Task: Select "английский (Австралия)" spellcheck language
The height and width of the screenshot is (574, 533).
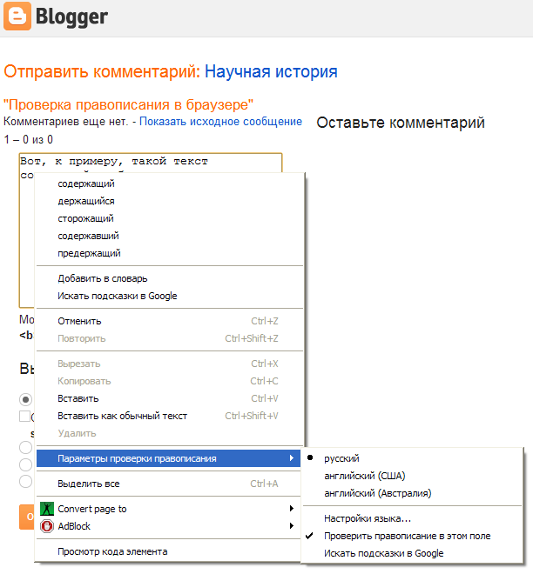Action: click(x=412, y=493)
